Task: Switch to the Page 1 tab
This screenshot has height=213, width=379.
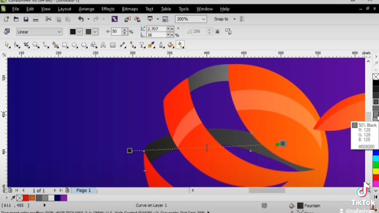Action: [84, 190]
